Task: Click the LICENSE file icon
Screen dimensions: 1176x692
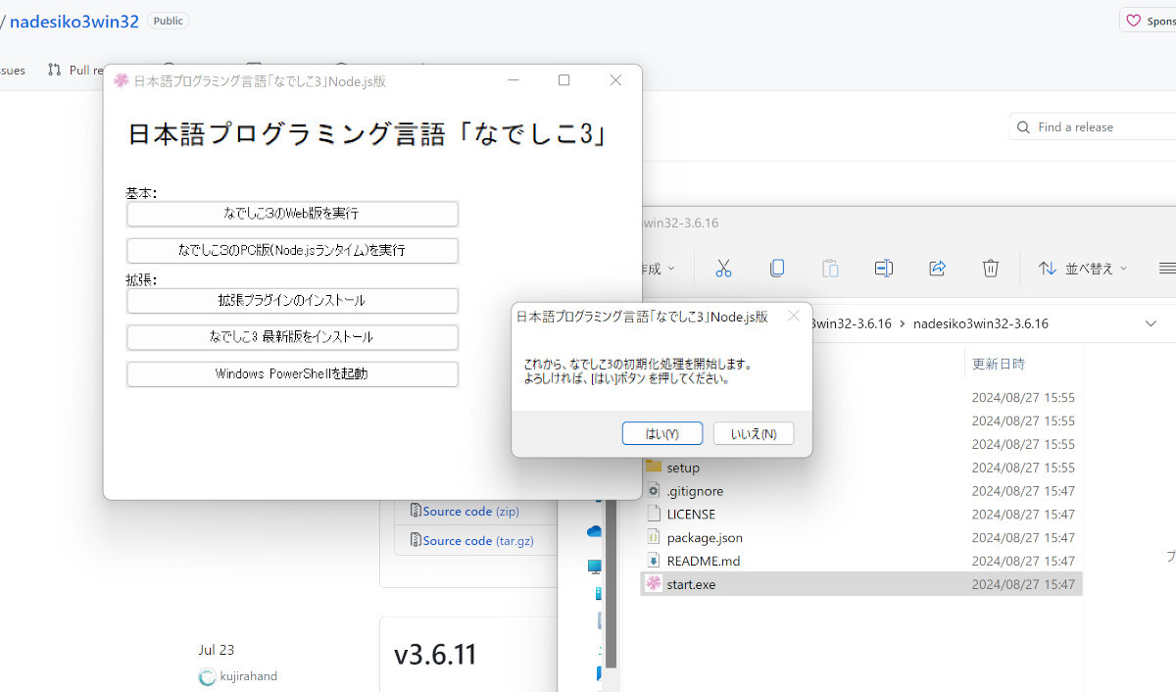Action: pyautogui.click(x=654, y=514)
